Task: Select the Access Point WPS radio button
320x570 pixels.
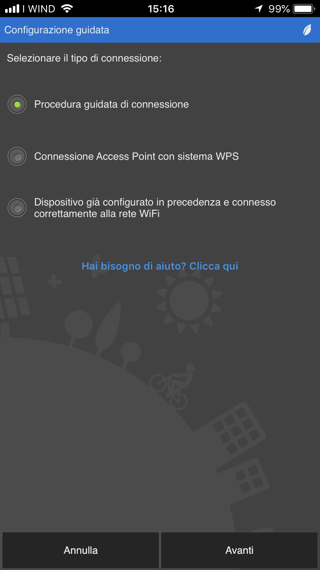Action: click(x=17, y=156)
